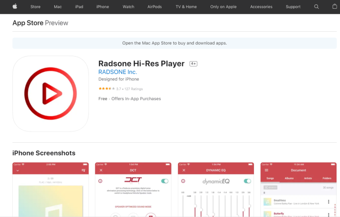Click the 4+ age rating badge
Viewport: 340px width, 217px height.
193,64
